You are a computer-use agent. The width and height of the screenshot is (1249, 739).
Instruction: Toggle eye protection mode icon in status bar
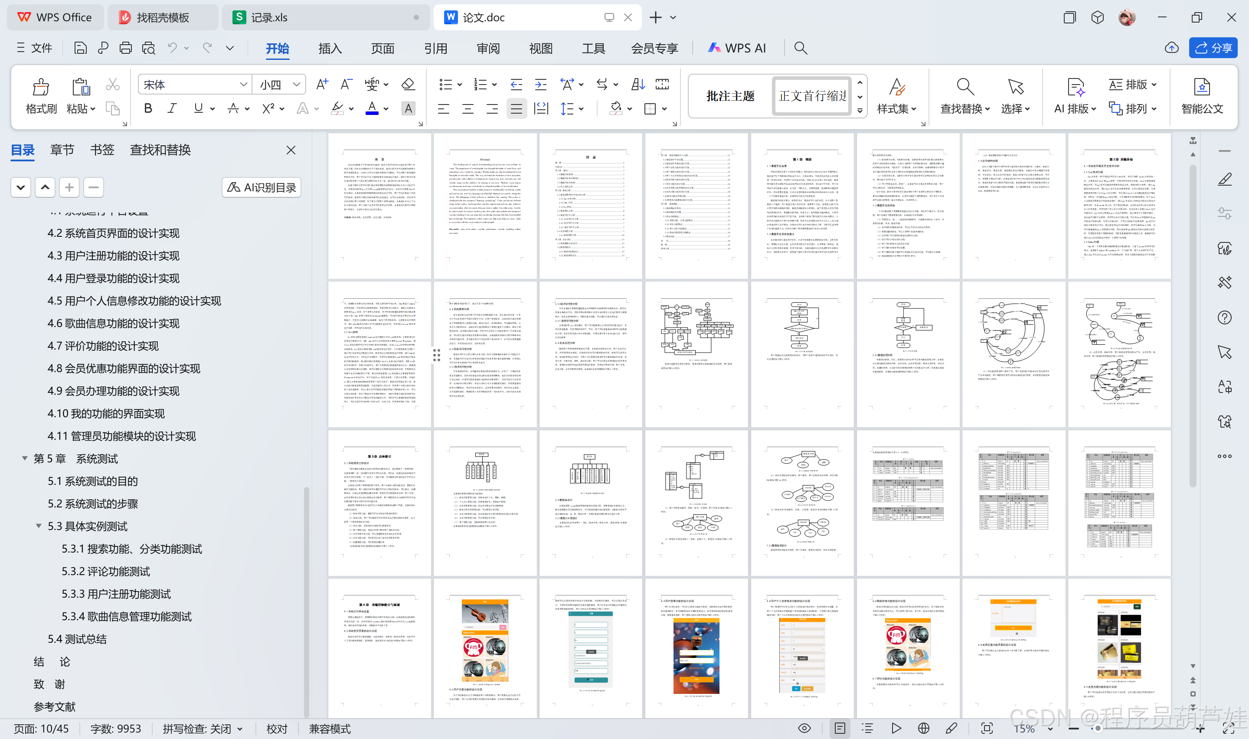click(804, 728)
